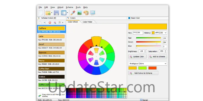Open the Open folder dropdown arrow
The image size is (203, 101).
tap(52, 13)
